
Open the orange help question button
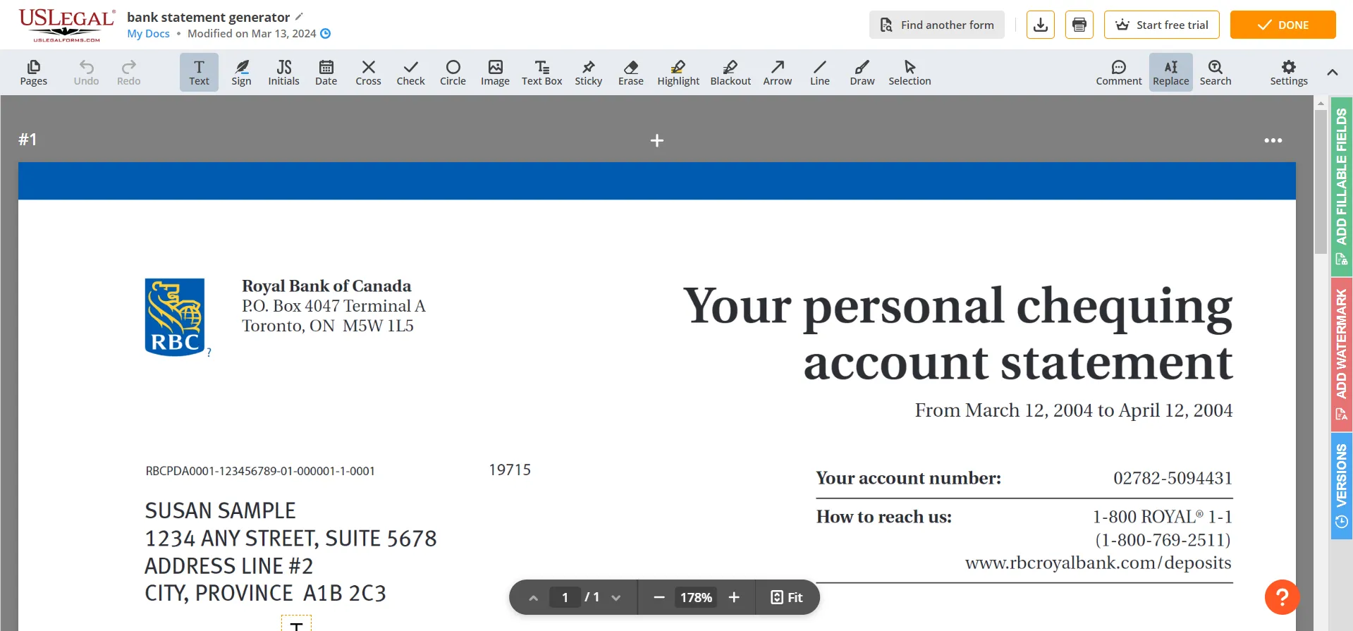1282,597
